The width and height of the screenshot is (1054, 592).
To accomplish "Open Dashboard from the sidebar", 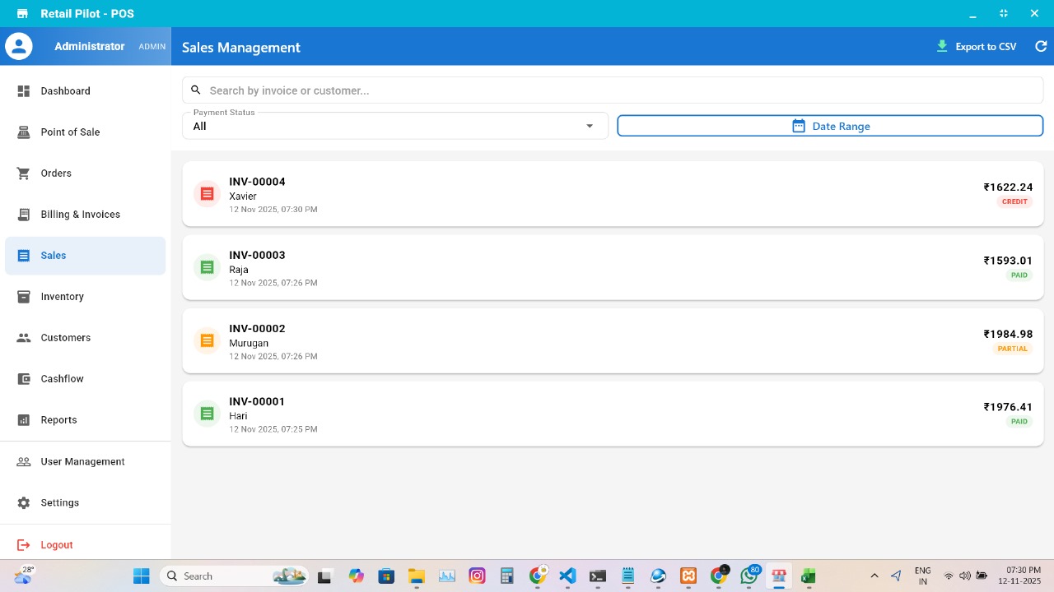I will pos(65,91).
